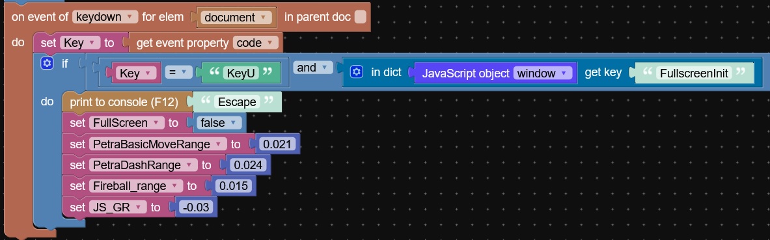The height and width of the screenshot is (240, 770).
Task: Open the FullScreen variable dropdown
Action: tap(126, 123)
